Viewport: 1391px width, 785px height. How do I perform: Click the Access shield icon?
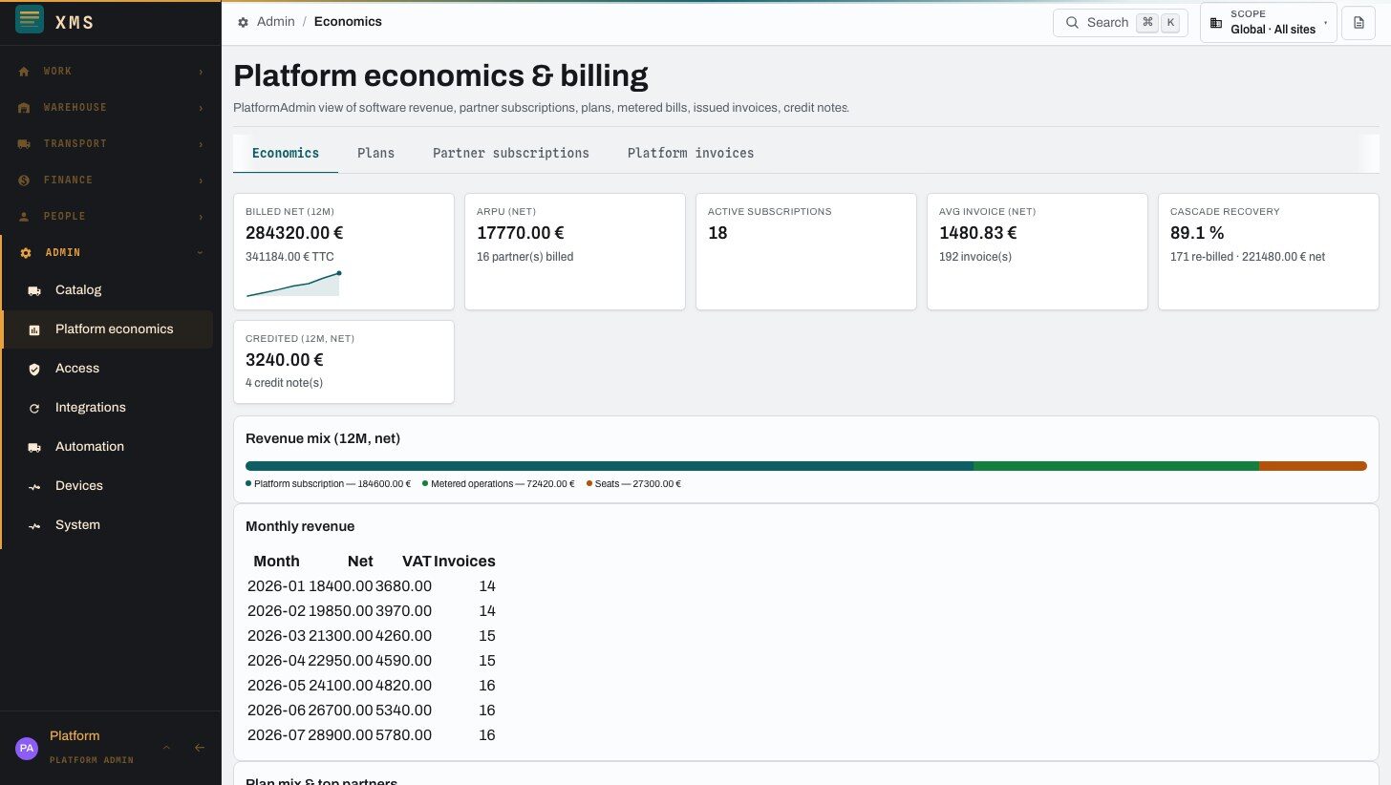coord(34,369)
